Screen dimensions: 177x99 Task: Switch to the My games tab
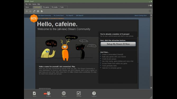(46, 7)
